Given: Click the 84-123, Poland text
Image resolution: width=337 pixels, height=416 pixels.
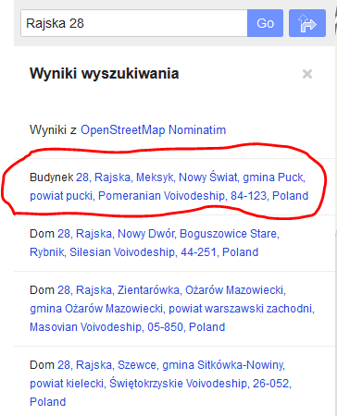Looking at the screenshot, I should [x=269, y=196].
